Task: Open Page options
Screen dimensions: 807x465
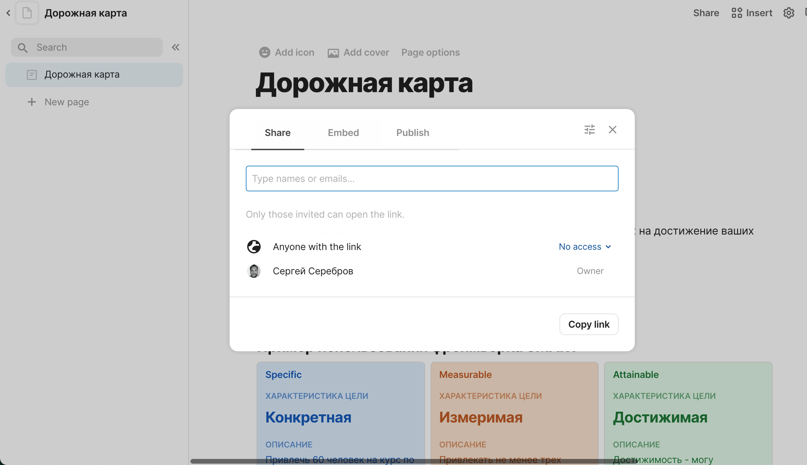Action: click(431, 52)
